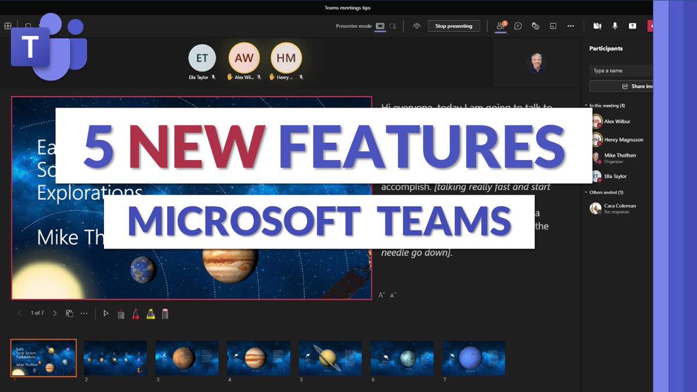Open the reactions icon in meeting toolbar

(536, 26)
